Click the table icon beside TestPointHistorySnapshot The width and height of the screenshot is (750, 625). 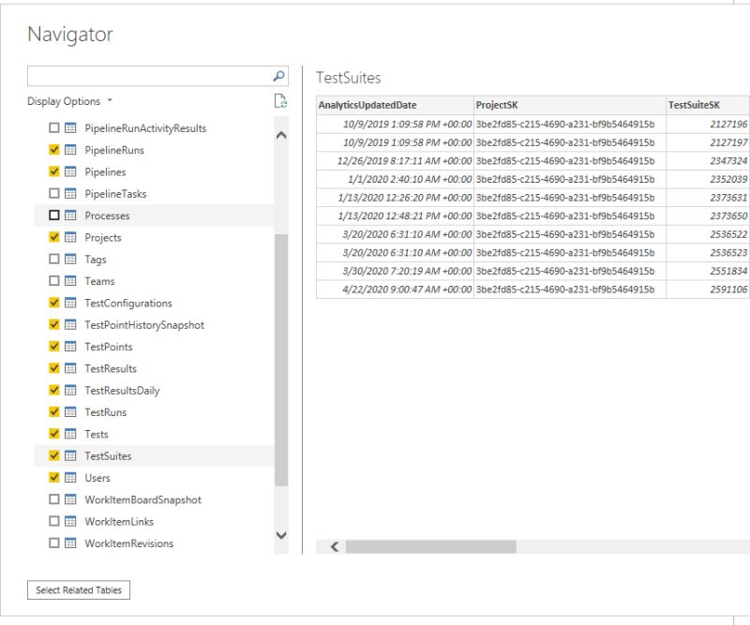tap(70, 325)
